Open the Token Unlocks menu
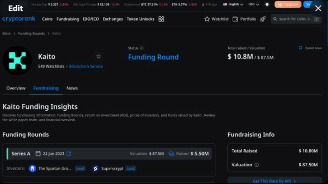This screenshot has height=184, width=328. pyautogui.click(x=141, y=19)
